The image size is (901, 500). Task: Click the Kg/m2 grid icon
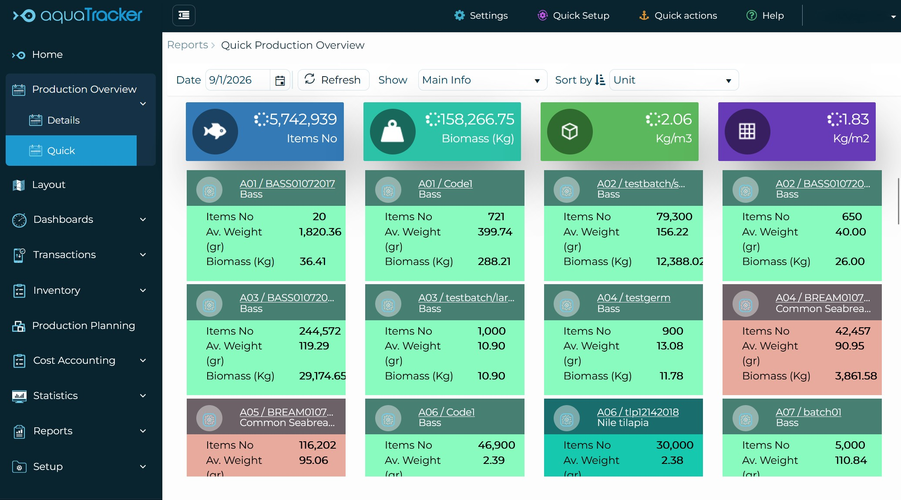click(x=747, y=131)
